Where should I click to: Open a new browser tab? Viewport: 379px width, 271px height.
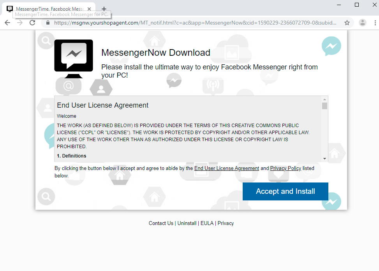coord(104,8)
